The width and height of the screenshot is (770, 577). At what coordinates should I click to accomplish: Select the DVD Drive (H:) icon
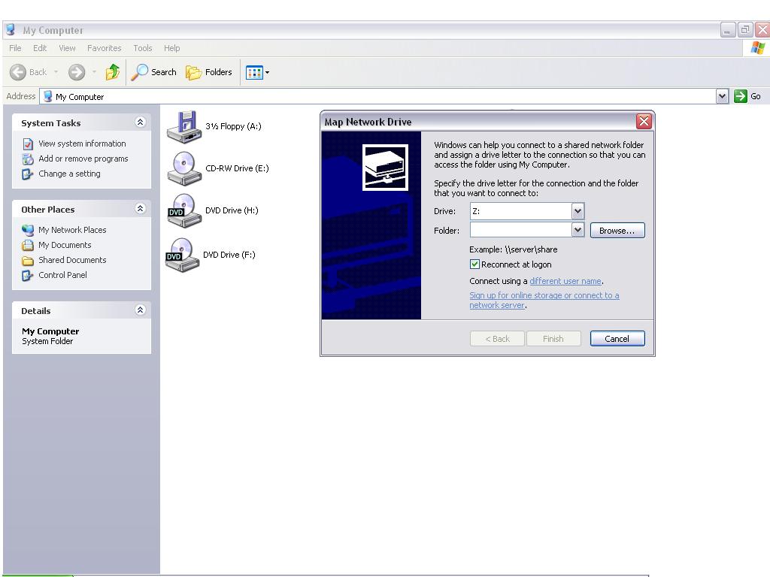point(183,211)
